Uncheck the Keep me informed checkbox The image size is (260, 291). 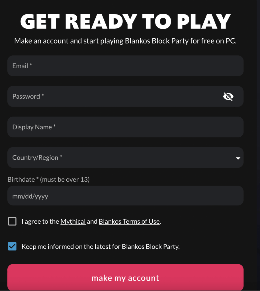(x=12, y=246)
